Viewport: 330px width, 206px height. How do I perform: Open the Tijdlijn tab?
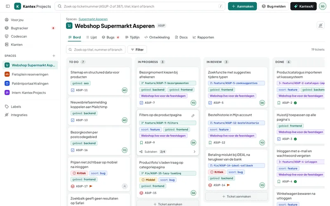[x=132, y=37]
